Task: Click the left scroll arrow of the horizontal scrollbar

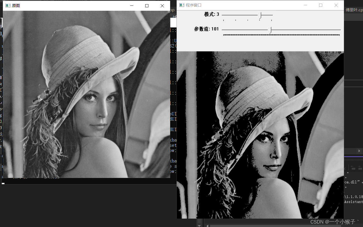Action: point(208,225)
